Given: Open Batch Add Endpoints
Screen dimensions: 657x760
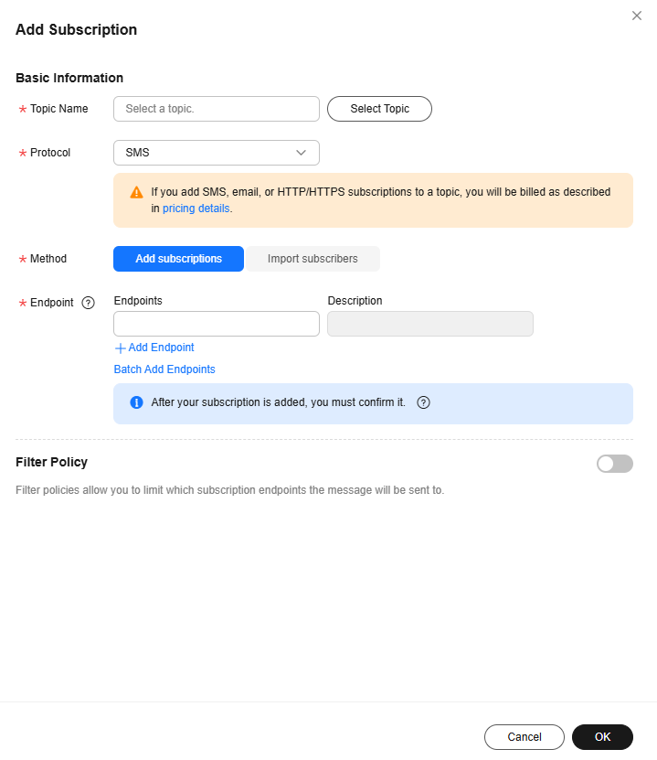Looking at the screenshot, I should click(164, 369).
